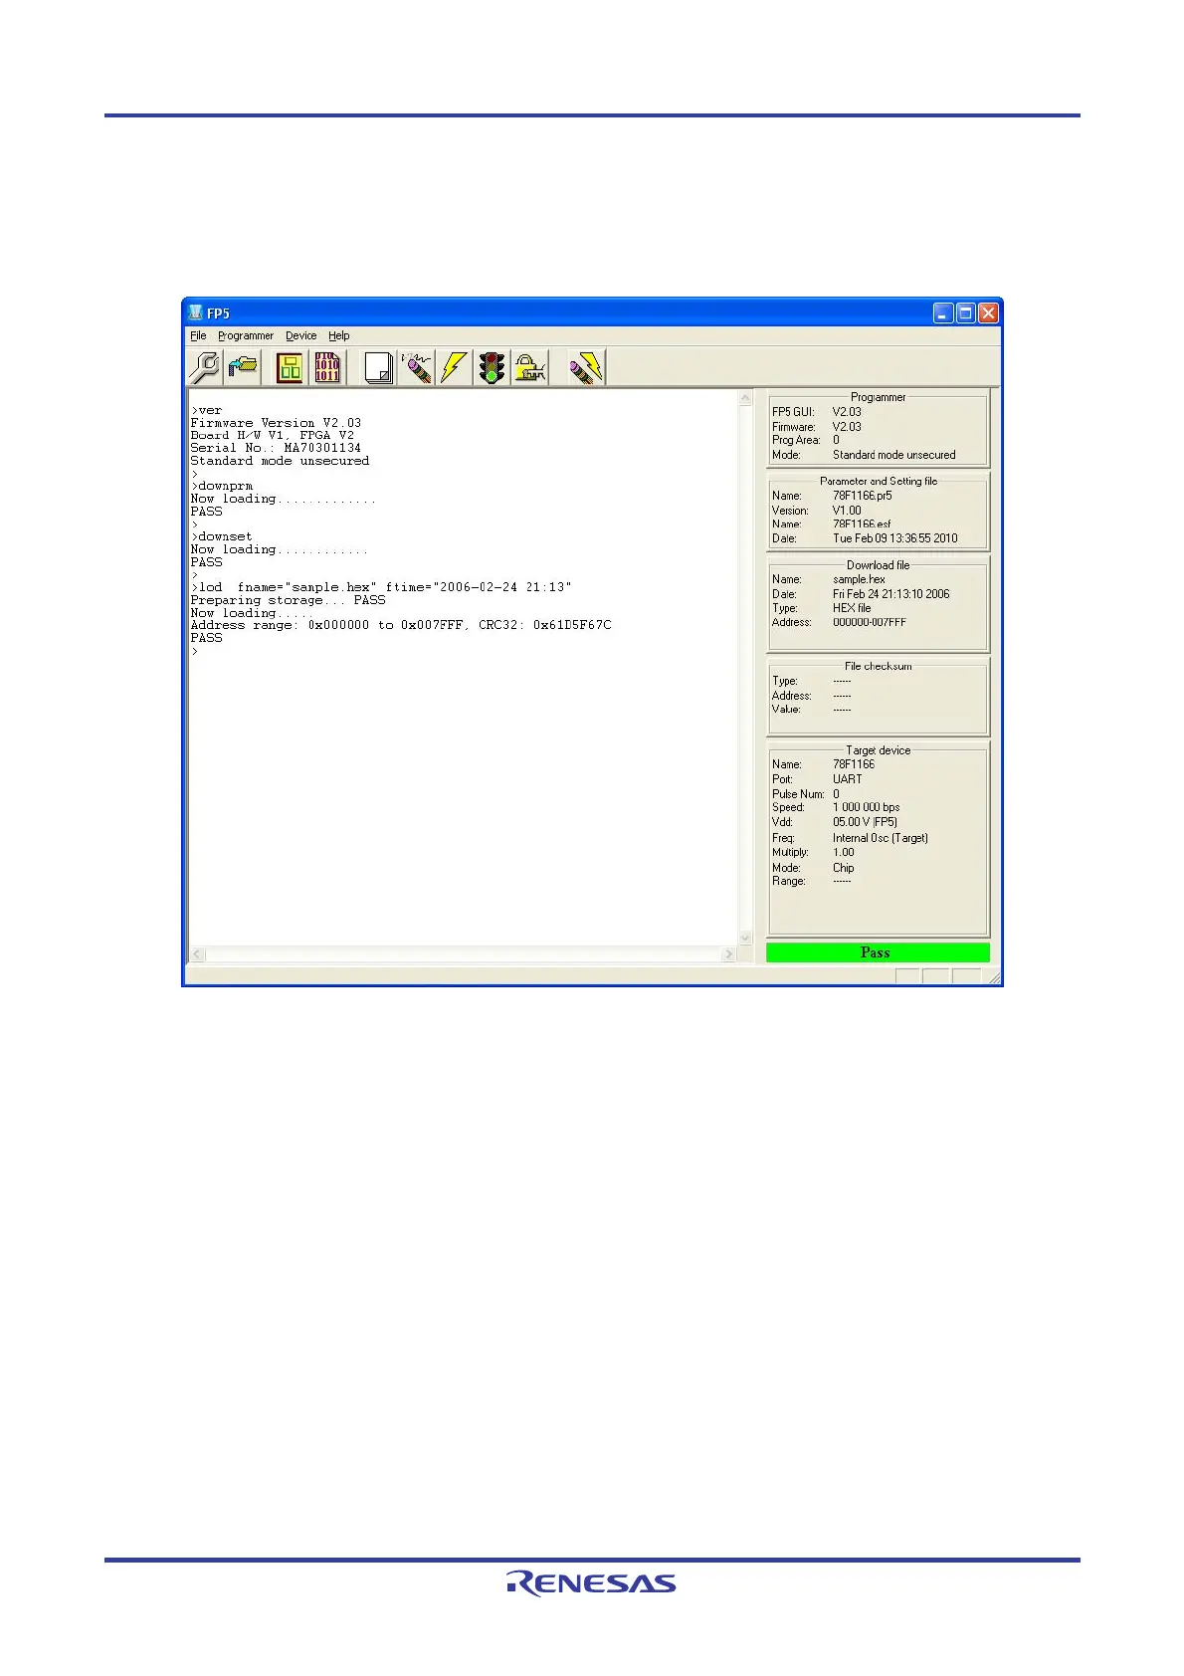Screen dimensions: 1184x1676
Task: Click the traffic light Verify icon
Action: pyautogui.click(x=492, y=368)
